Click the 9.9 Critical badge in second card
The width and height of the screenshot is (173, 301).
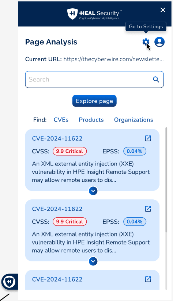pos(69,222)
